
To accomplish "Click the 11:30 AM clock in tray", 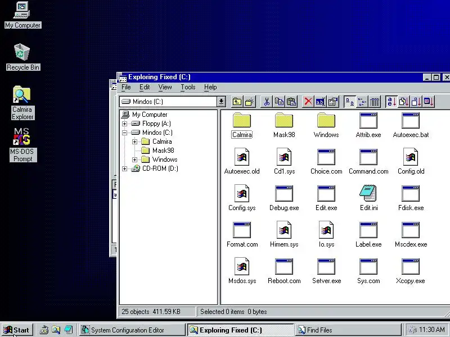I will click(x=431, y=330).
